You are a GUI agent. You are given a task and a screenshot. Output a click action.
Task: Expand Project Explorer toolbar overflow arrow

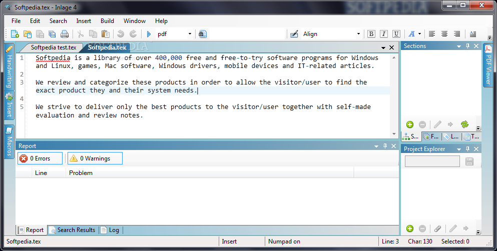(x=478, y=232)
